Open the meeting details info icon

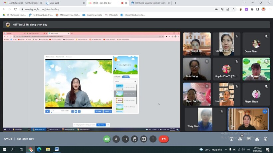[x=231, y=139]
